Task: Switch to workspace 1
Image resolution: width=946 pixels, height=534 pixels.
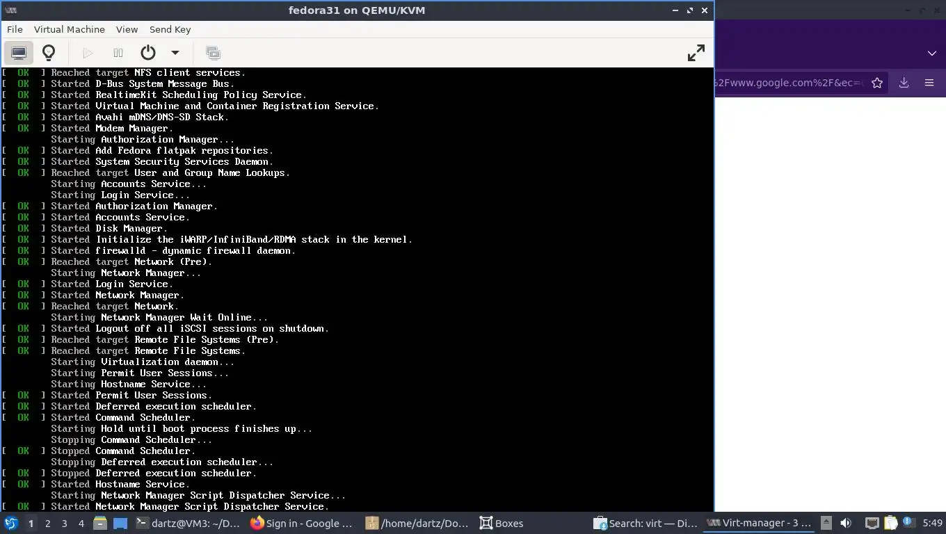Action: 31,524
